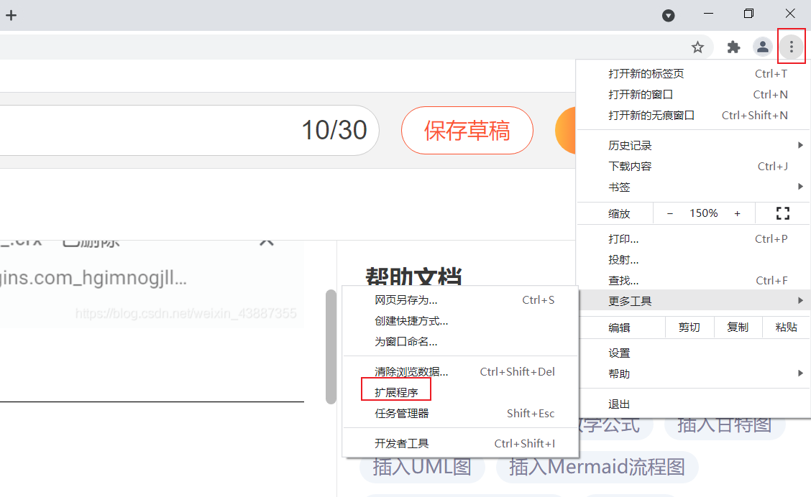Viewport: 811px width, 497px height.
Task: Click the 插入UML图 button
Action: tap(421, 467)
